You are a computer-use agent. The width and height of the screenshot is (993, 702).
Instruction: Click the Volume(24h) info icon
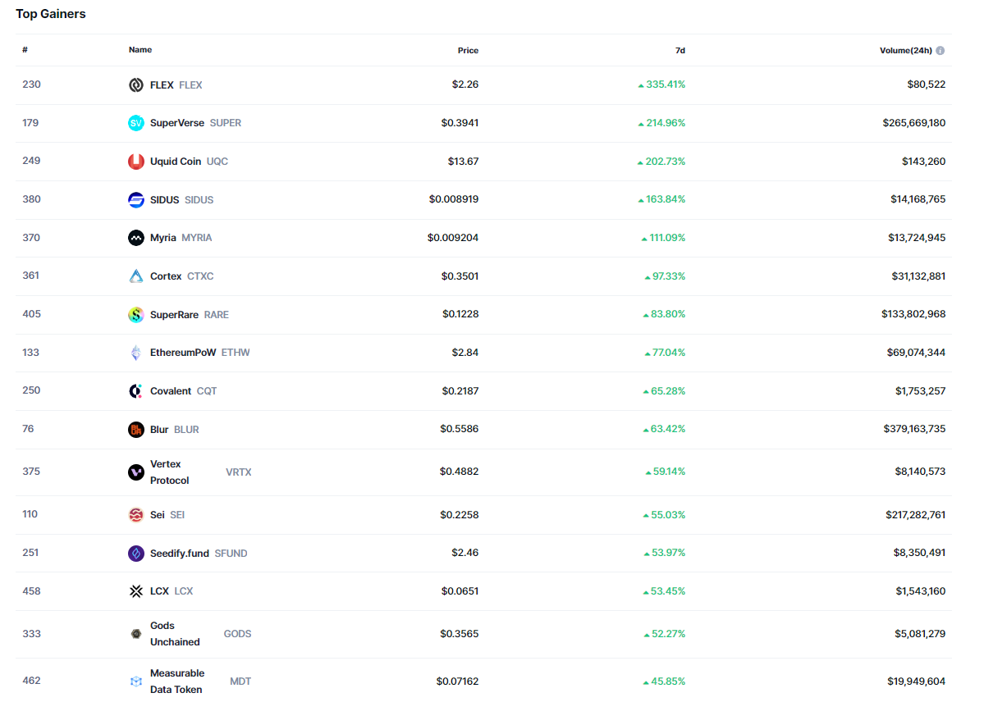pyautogui.click(x=940, y=51)
